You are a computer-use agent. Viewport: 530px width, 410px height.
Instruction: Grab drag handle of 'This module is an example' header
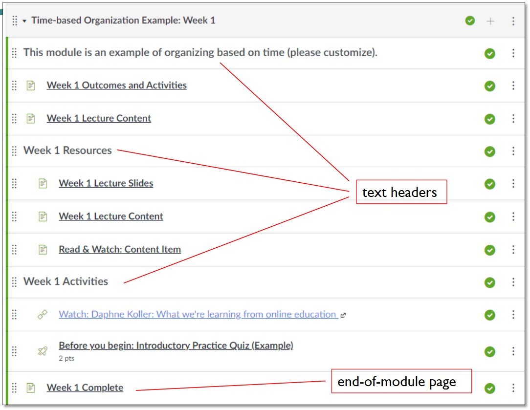tap(14, 53)
